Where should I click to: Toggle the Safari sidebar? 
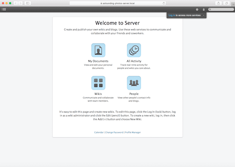(28, 3)
